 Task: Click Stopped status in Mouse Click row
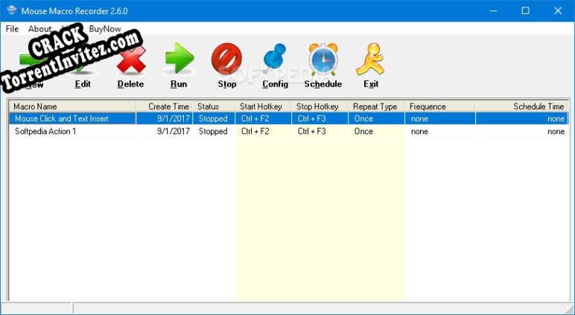click(213, 118)
